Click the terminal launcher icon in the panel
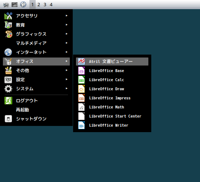 [x=15, y=5]
